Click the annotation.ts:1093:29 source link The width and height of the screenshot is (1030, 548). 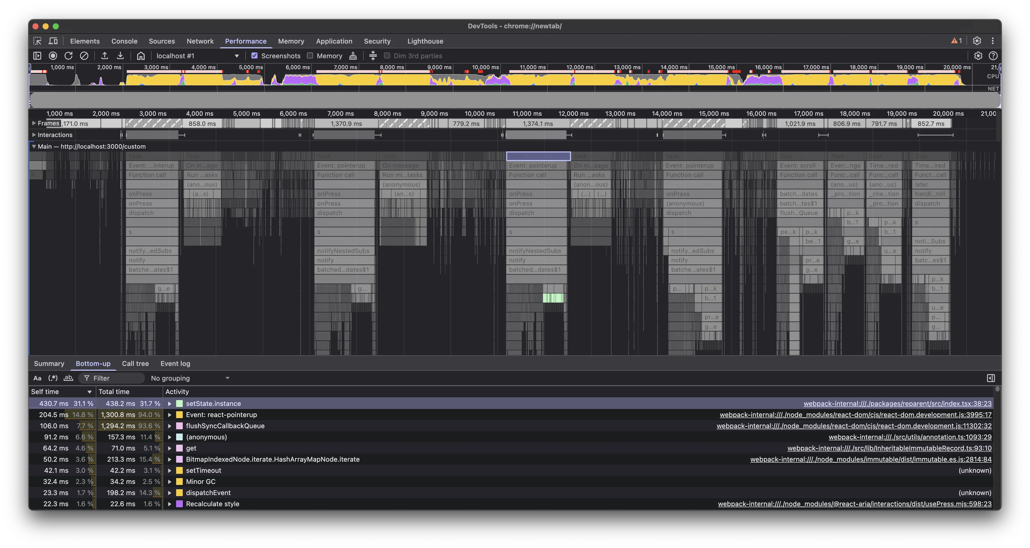tap(910, 437)
